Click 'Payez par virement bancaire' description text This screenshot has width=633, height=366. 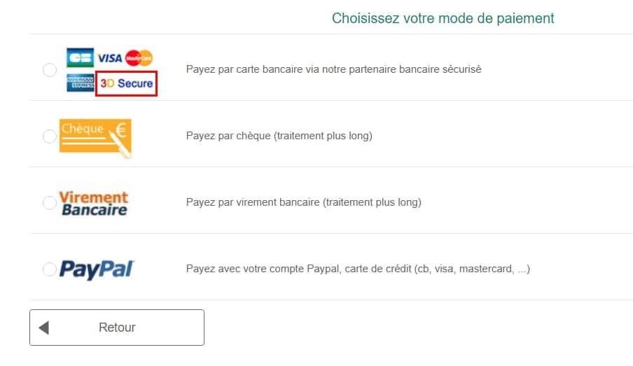coord(303,202)
